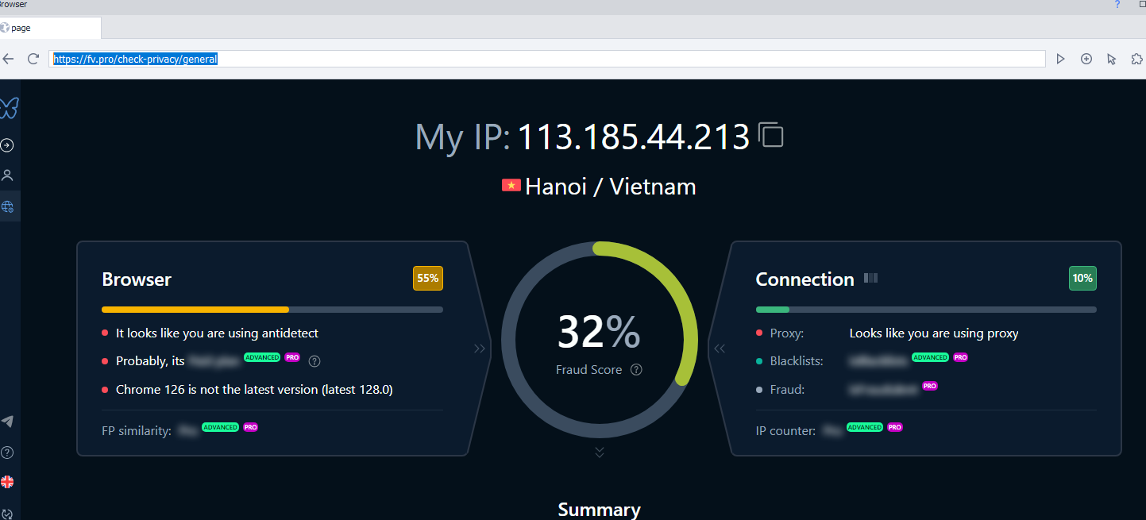1146x520 pixels.
Task: Click the PRO badge beside Blacklists
Action: click(x=961, y=357)
